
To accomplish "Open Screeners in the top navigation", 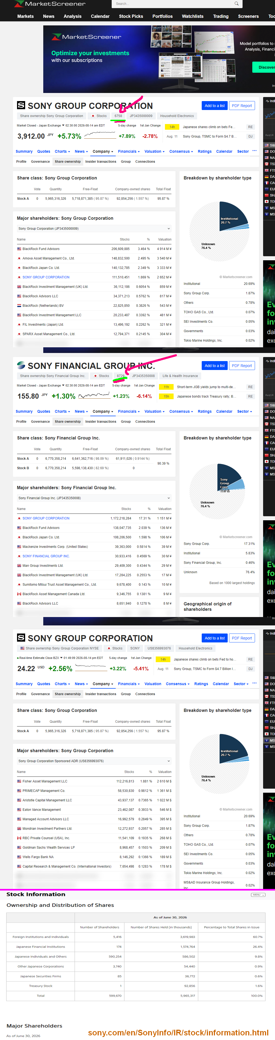I will (x=248, y=16).
